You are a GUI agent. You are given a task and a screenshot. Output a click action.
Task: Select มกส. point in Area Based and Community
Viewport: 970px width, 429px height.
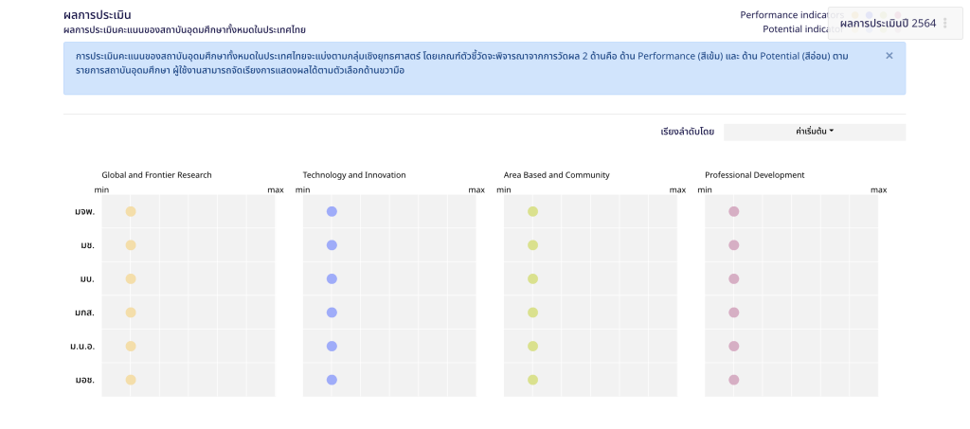click(532, 313)
